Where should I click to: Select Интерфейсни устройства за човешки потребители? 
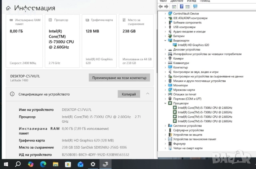click(x=207, y=54)
